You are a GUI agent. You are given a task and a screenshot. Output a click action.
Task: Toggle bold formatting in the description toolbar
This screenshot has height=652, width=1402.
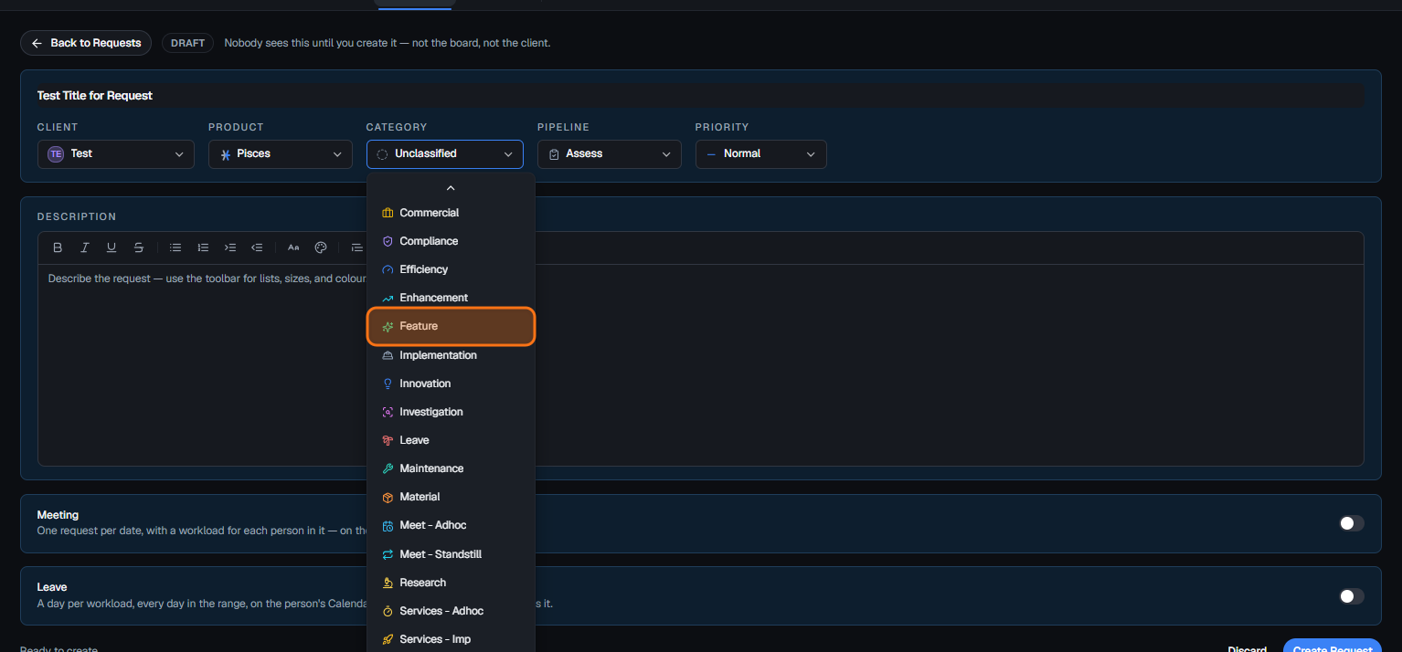pos(58,247)
